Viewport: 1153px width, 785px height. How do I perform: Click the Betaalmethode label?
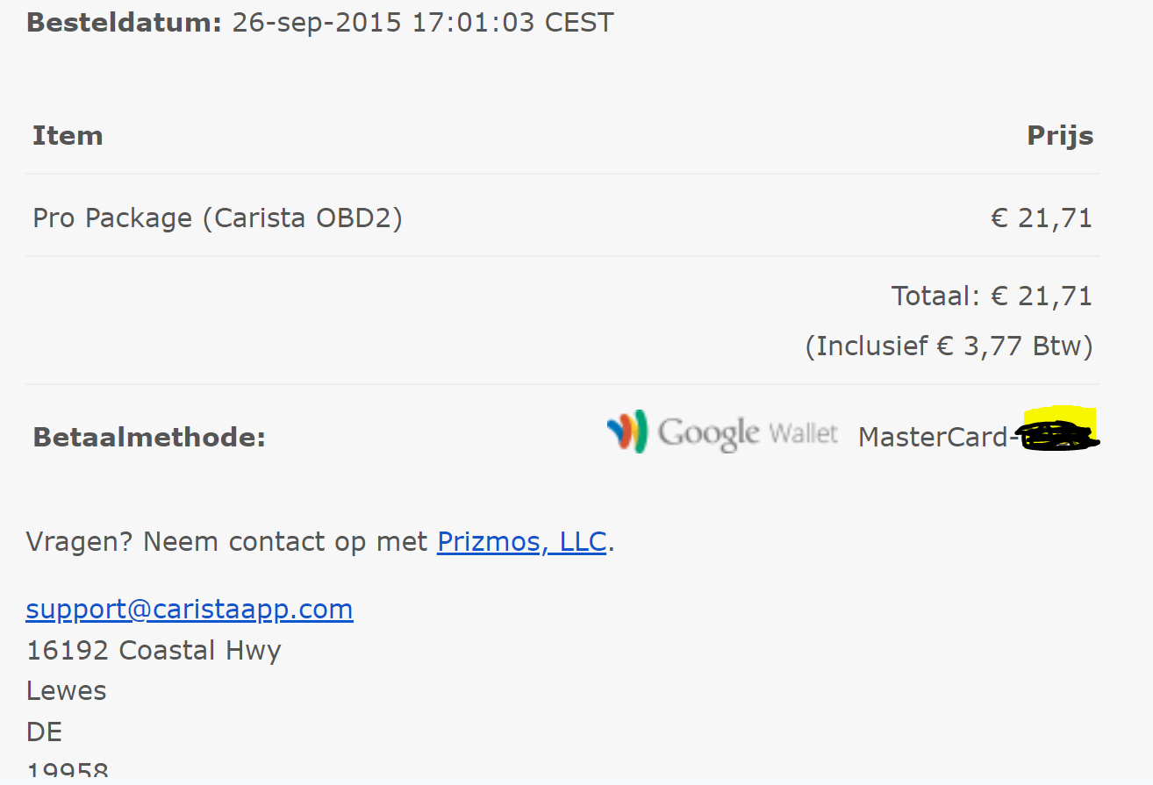click(x=149, y=437)
